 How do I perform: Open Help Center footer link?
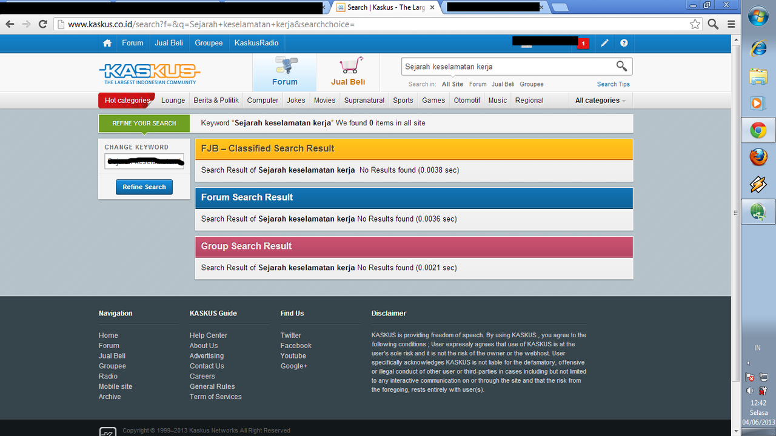[x=208, y=335]
